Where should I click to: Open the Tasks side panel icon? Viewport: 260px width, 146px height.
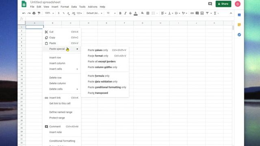[x=239, y=34]
